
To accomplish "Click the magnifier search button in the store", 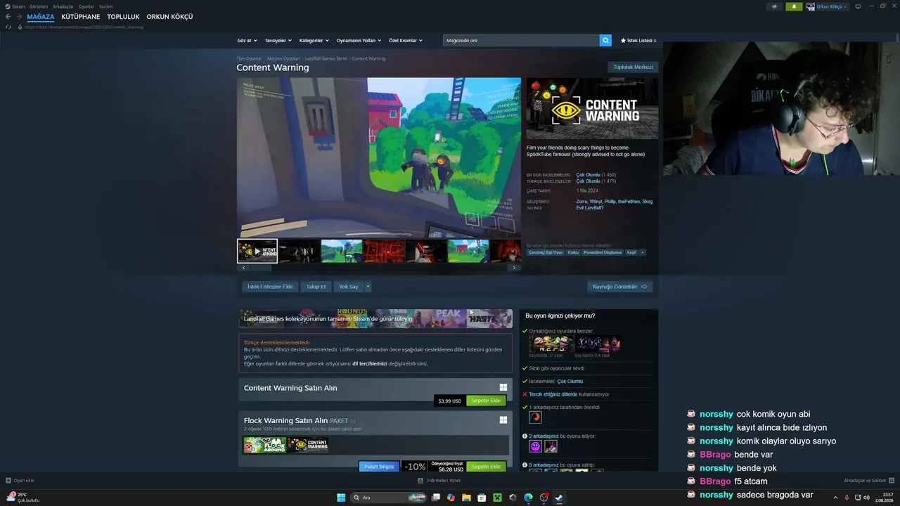I will [605, 41].
